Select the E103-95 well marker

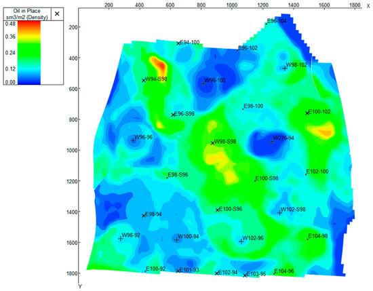[245, 275]
